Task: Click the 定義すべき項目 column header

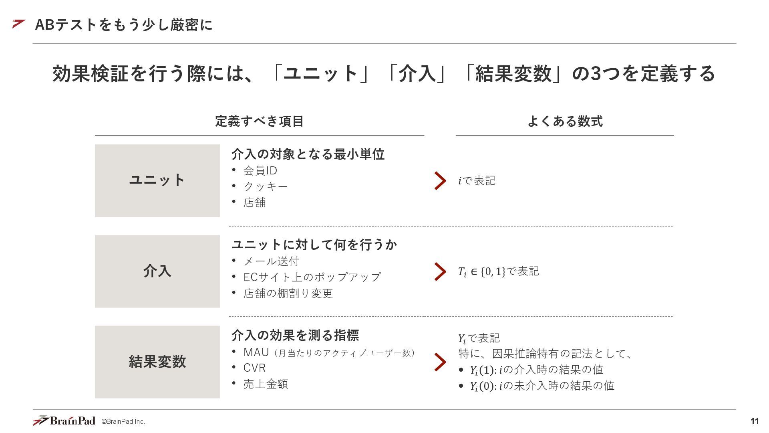Action: click(260, 121)
